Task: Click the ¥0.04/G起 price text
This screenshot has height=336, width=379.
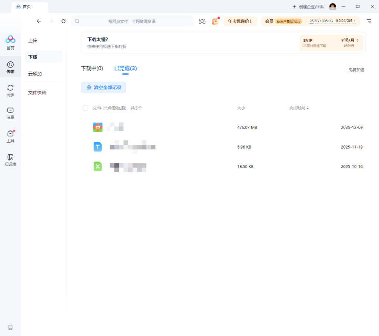Action: tap(344, 21)
